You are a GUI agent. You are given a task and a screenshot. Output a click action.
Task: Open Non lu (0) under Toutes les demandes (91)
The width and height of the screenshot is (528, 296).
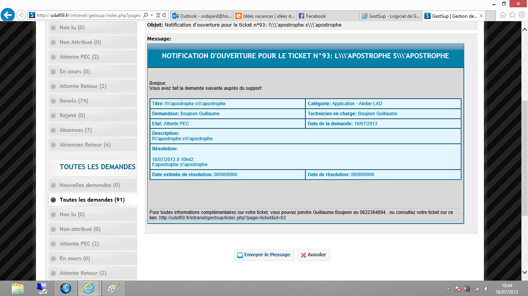93,215
